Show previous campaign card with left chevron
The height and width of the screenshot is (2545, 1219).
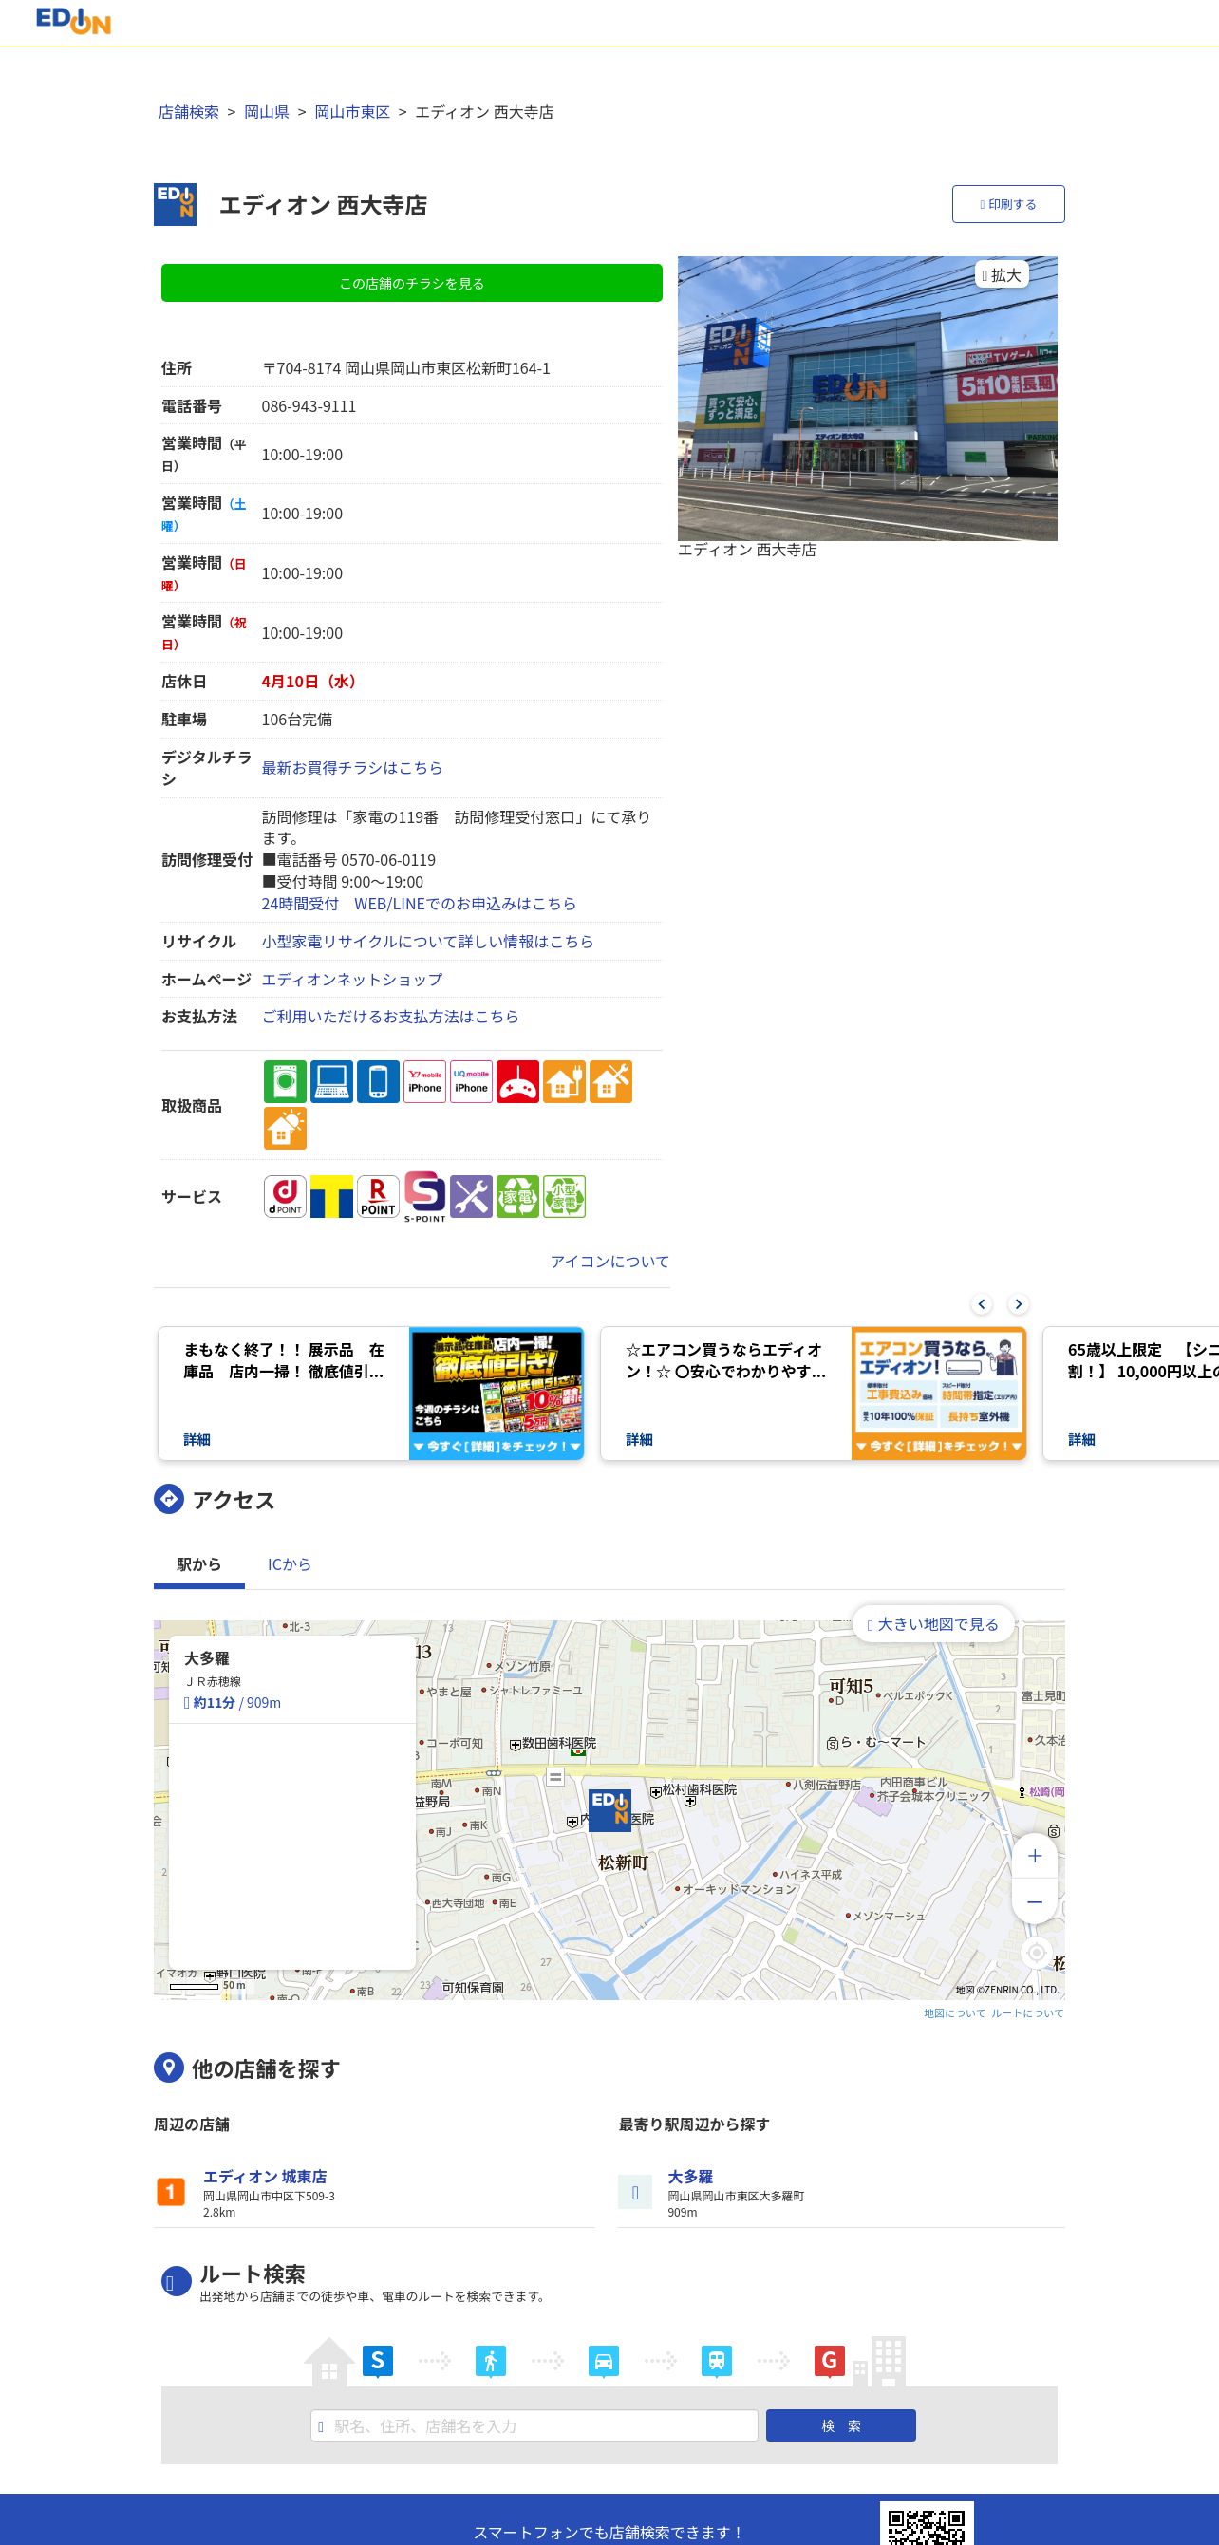(981, 1304)
